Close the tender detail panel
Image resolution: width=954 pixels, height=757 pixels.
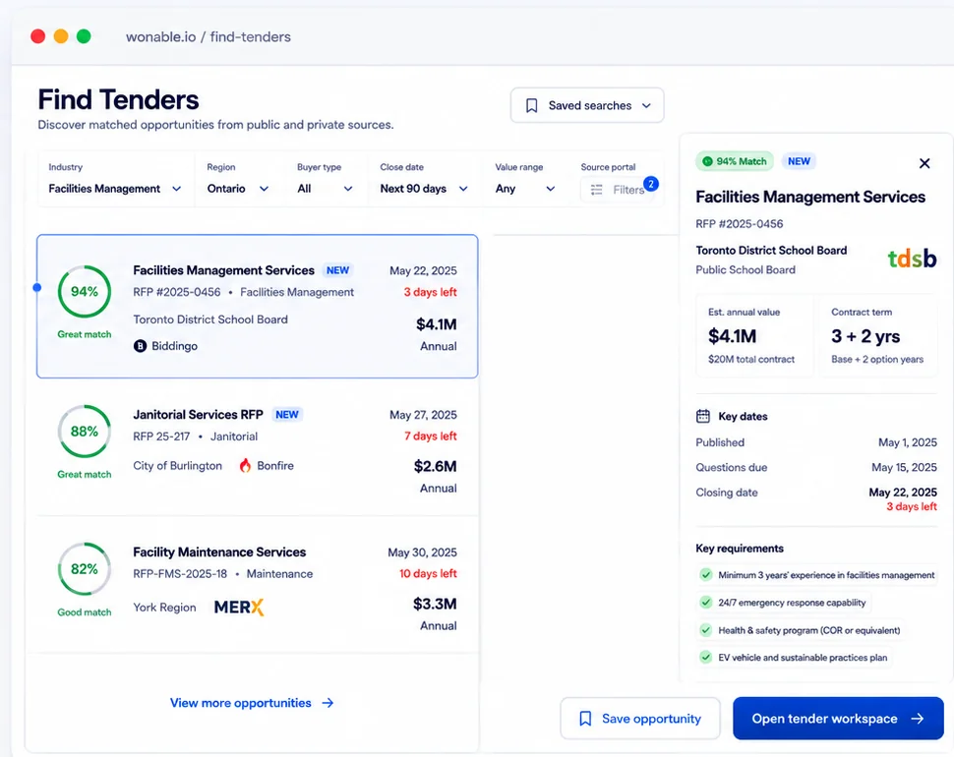pos(924,163)
